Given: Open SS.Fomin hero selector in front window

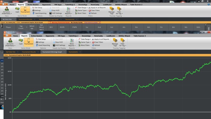Looking at the screenshot, I should pos(10,42).
